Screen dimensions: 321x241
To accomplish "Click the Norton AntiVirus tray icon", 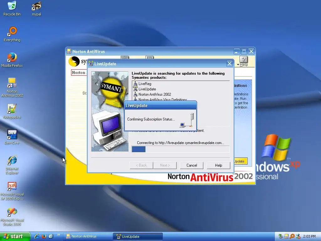I will [x=287, y=236].
